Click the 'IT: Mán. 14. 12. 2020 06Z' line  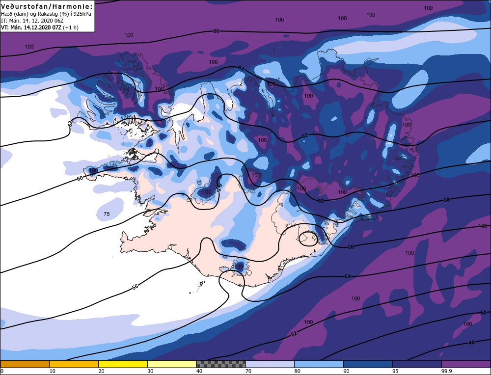32,21
